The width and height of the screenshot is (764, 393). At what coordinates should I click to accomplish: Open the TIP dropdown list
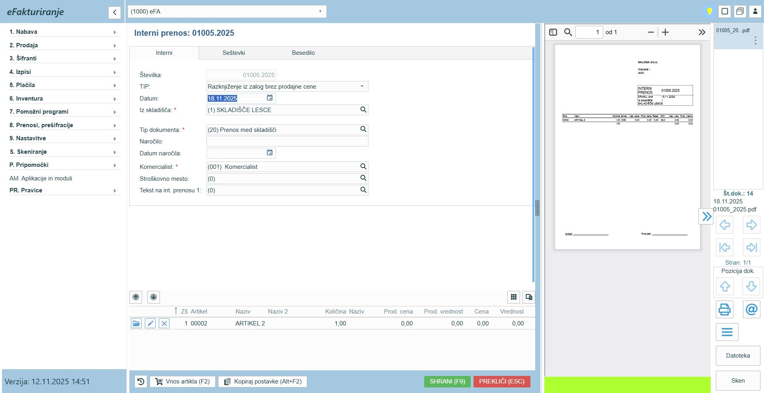362,87
